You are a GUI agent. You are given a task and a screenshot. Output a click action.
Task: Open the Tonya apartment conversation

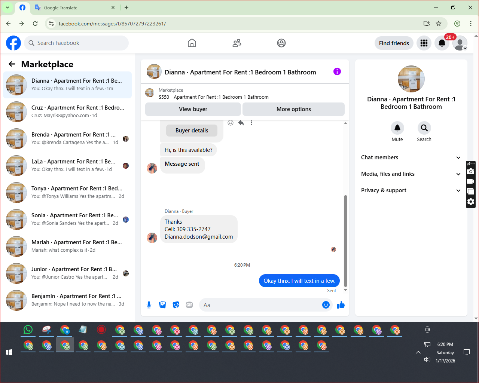(x=67, y=193)
